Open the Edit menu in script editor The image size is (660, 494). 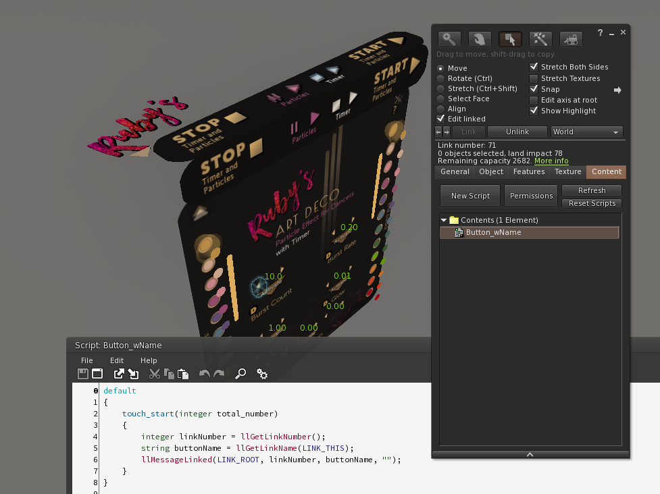(x=117, y=360)
